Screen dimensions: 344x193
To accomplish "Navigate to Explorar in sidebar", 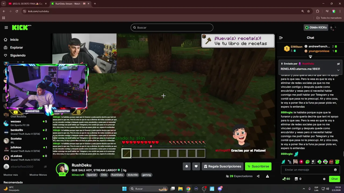I will coord(17,47).
